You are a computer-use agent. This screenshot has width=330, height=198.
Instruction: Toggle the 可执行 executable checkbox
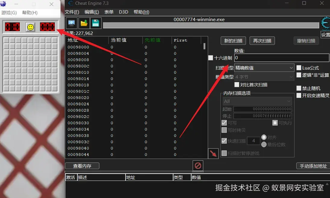click(275, 123)
